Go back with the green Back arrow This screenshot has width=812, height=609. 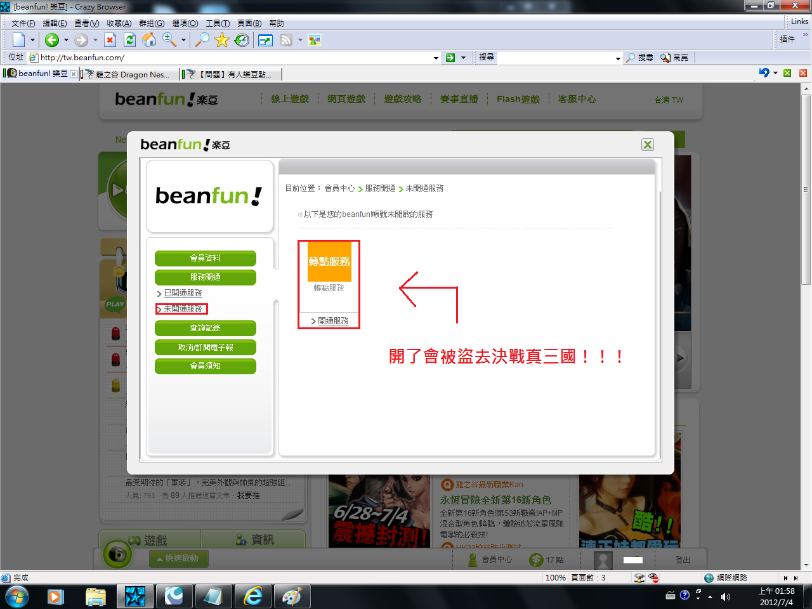[x=52, y=40]
